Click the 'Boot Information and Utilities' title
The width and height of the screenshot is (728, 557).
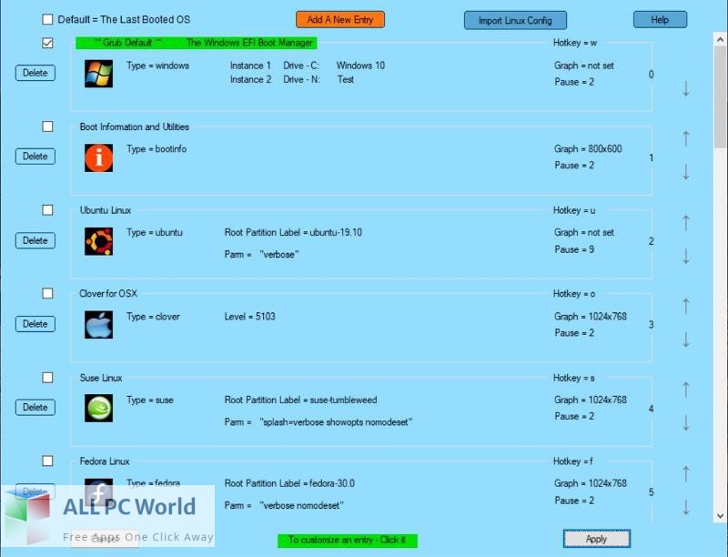point(135,127)
